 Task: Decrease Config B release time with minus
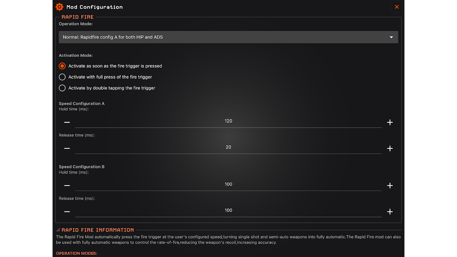67,212
